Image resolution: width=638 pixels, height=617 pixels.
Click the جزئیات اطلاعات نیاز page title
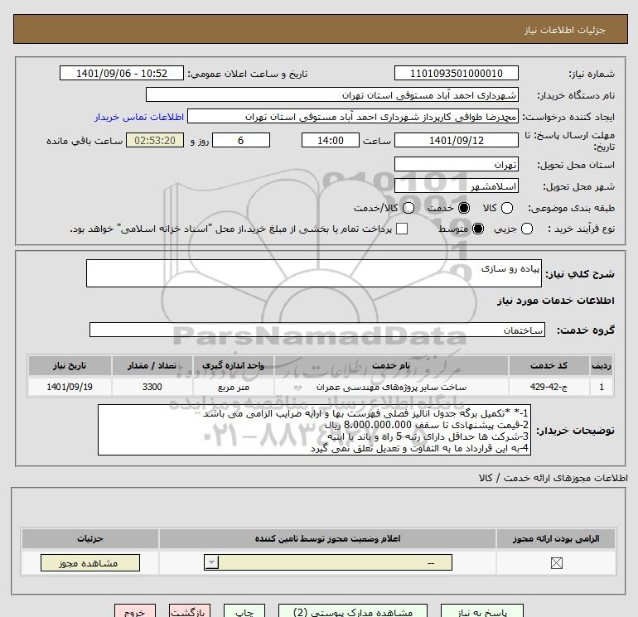(x=565, y=30)
